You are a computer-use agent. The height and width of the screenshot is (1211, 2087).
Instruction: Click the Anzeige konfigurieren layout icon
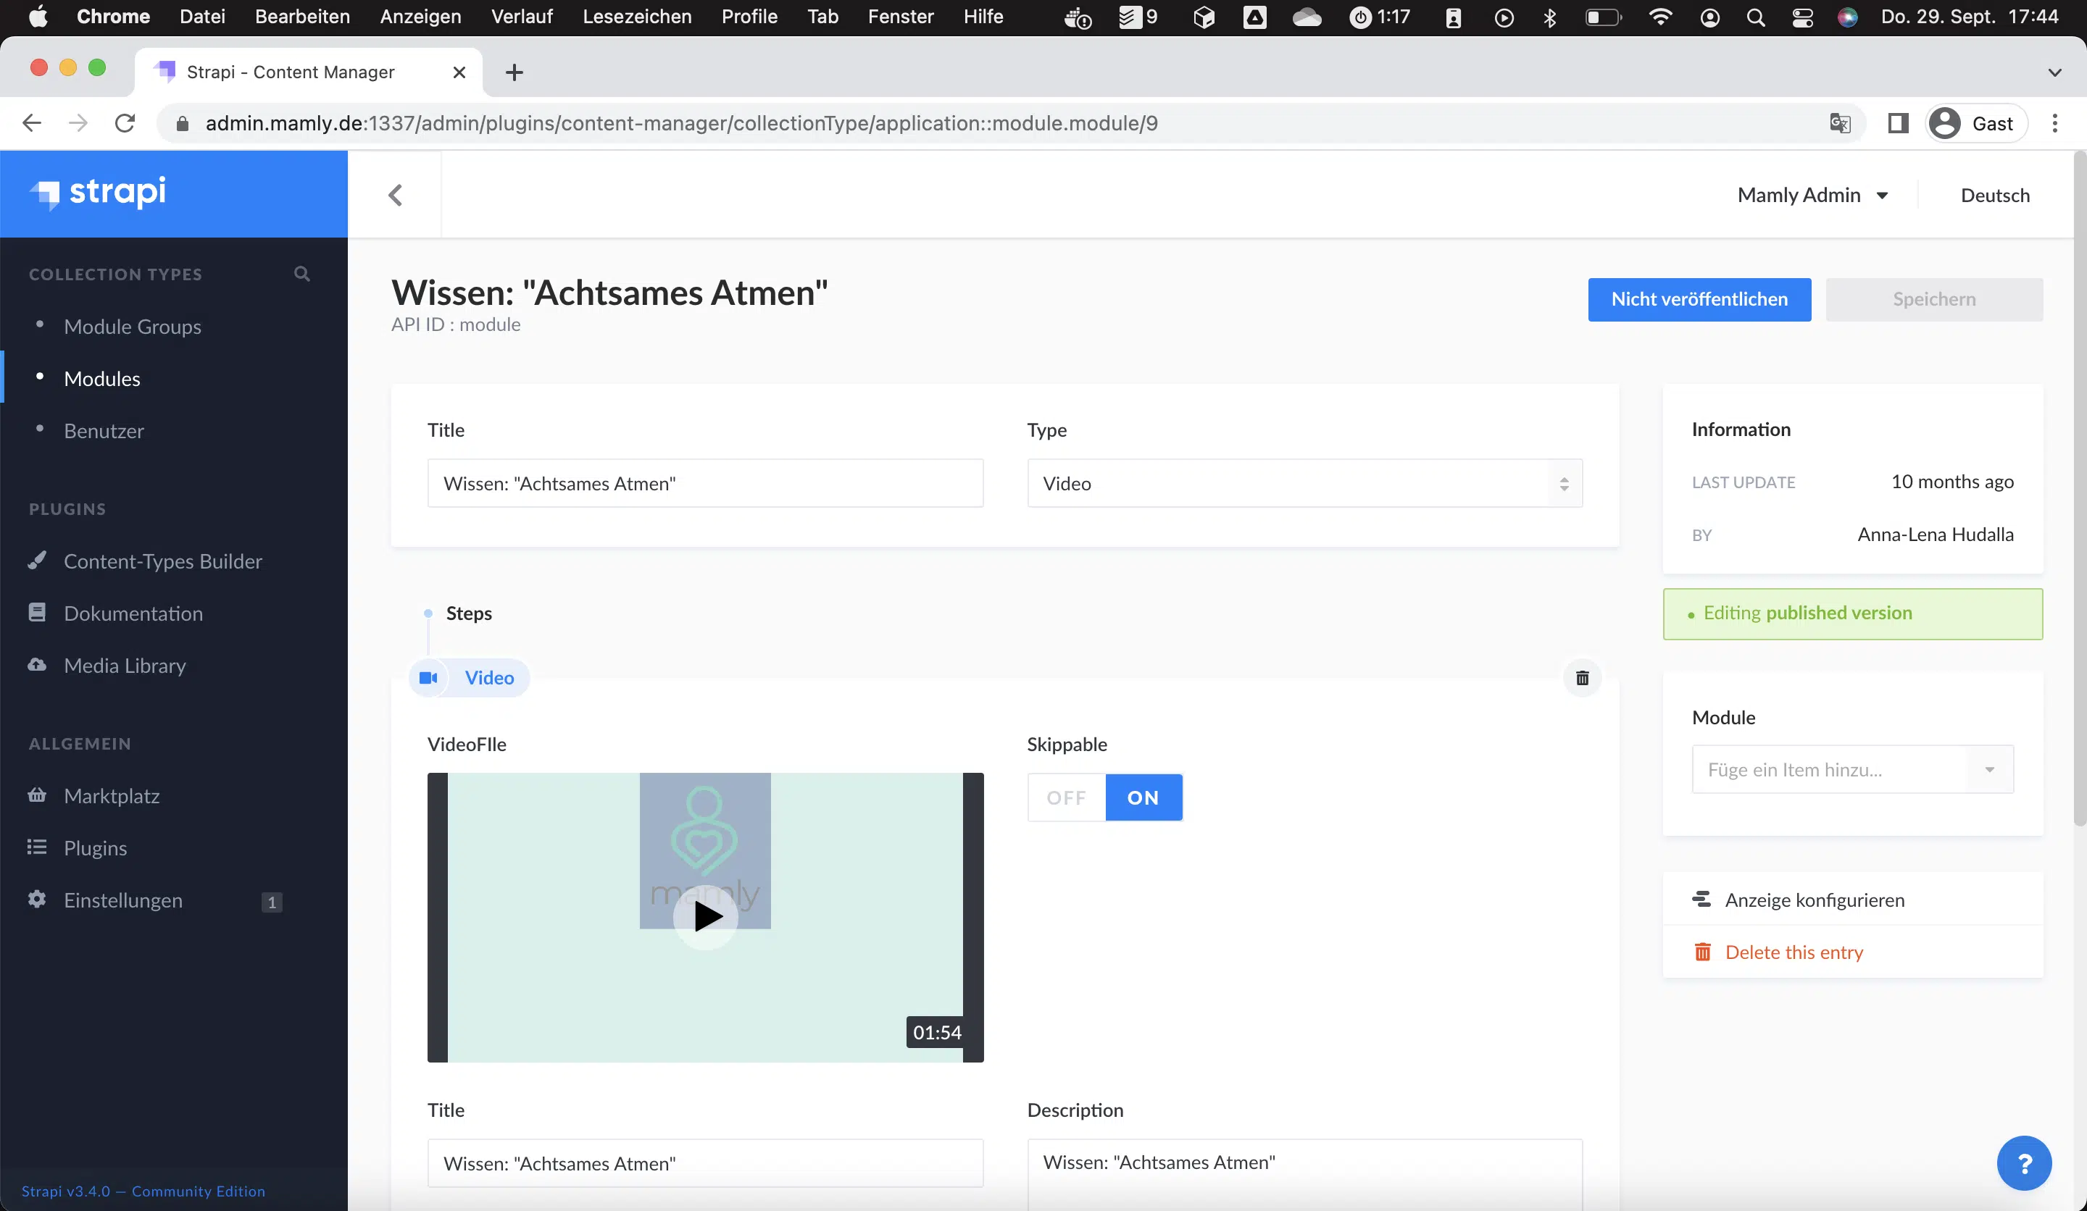tap(1702, 900)
